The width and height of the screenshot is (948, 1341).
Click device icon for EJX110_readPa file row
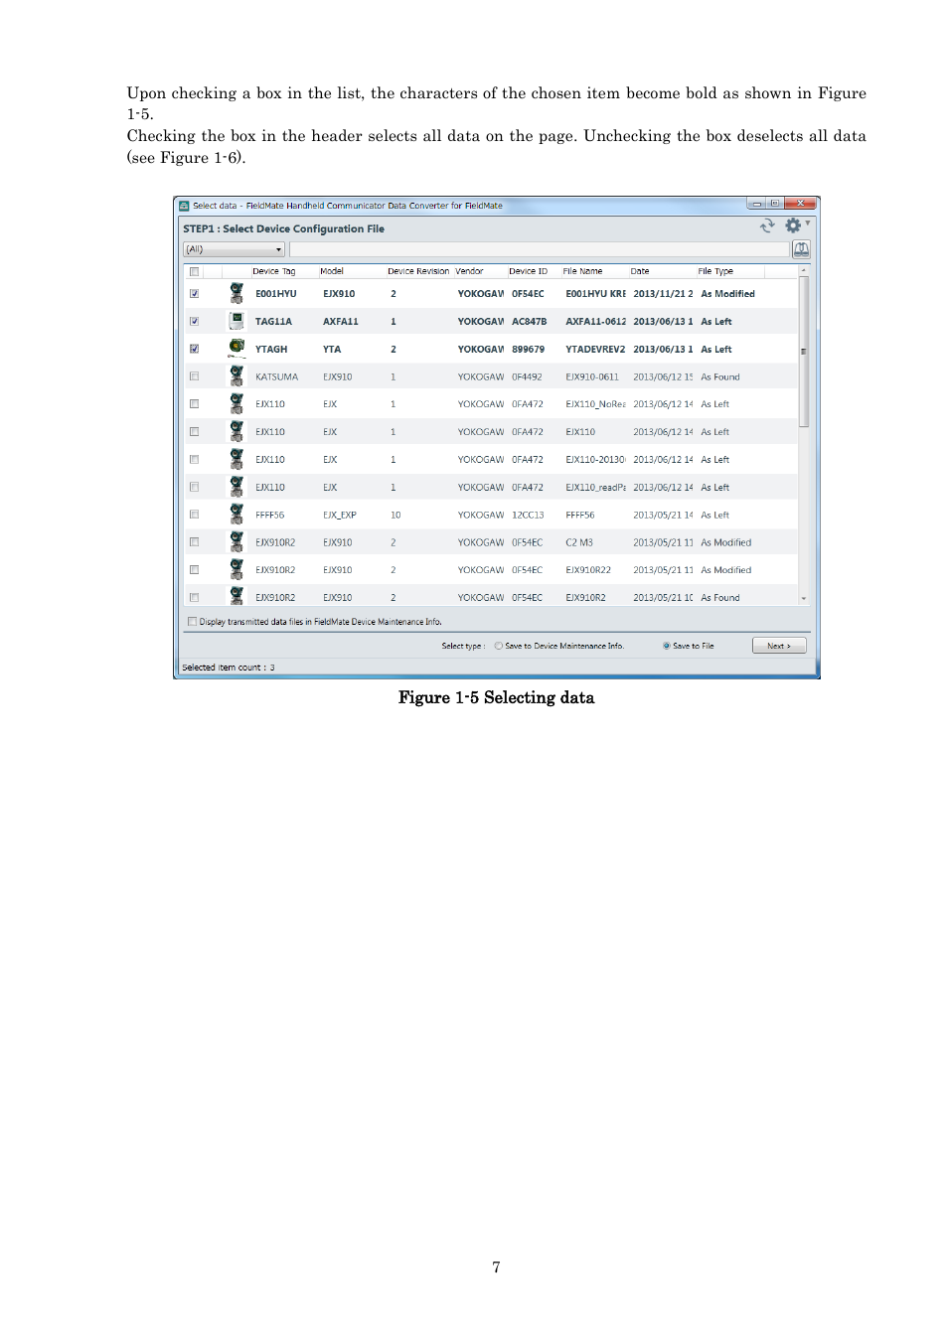click(237, 487)
